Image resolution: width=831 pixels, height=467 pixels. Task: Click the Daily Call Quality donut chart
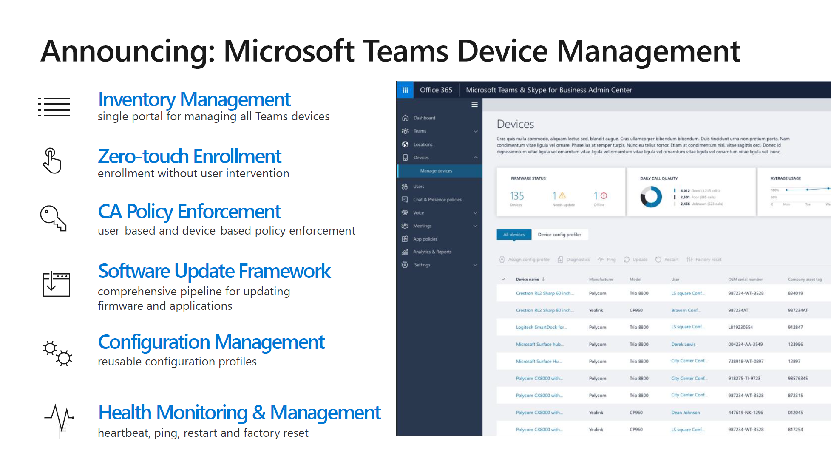[x=651, y=197]
